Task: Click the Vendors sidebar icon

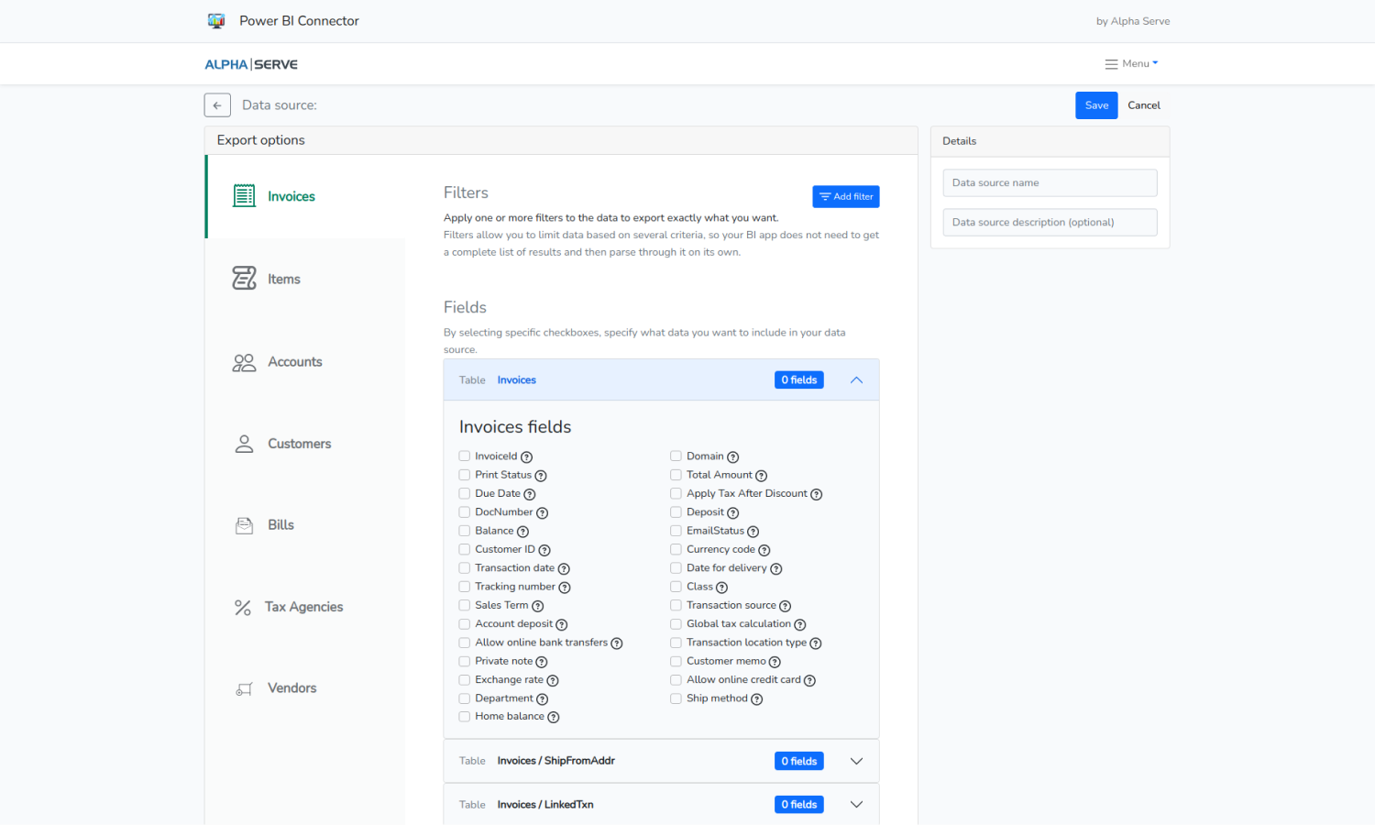Action: (244, 688)
